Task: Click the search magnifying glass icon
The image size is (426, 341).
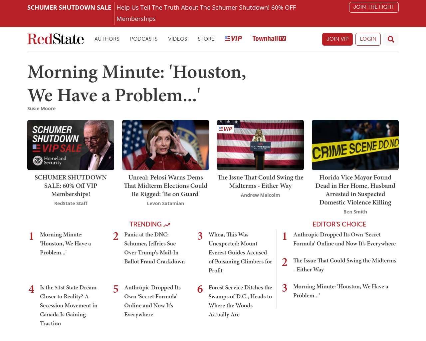Action: point(391,39)
